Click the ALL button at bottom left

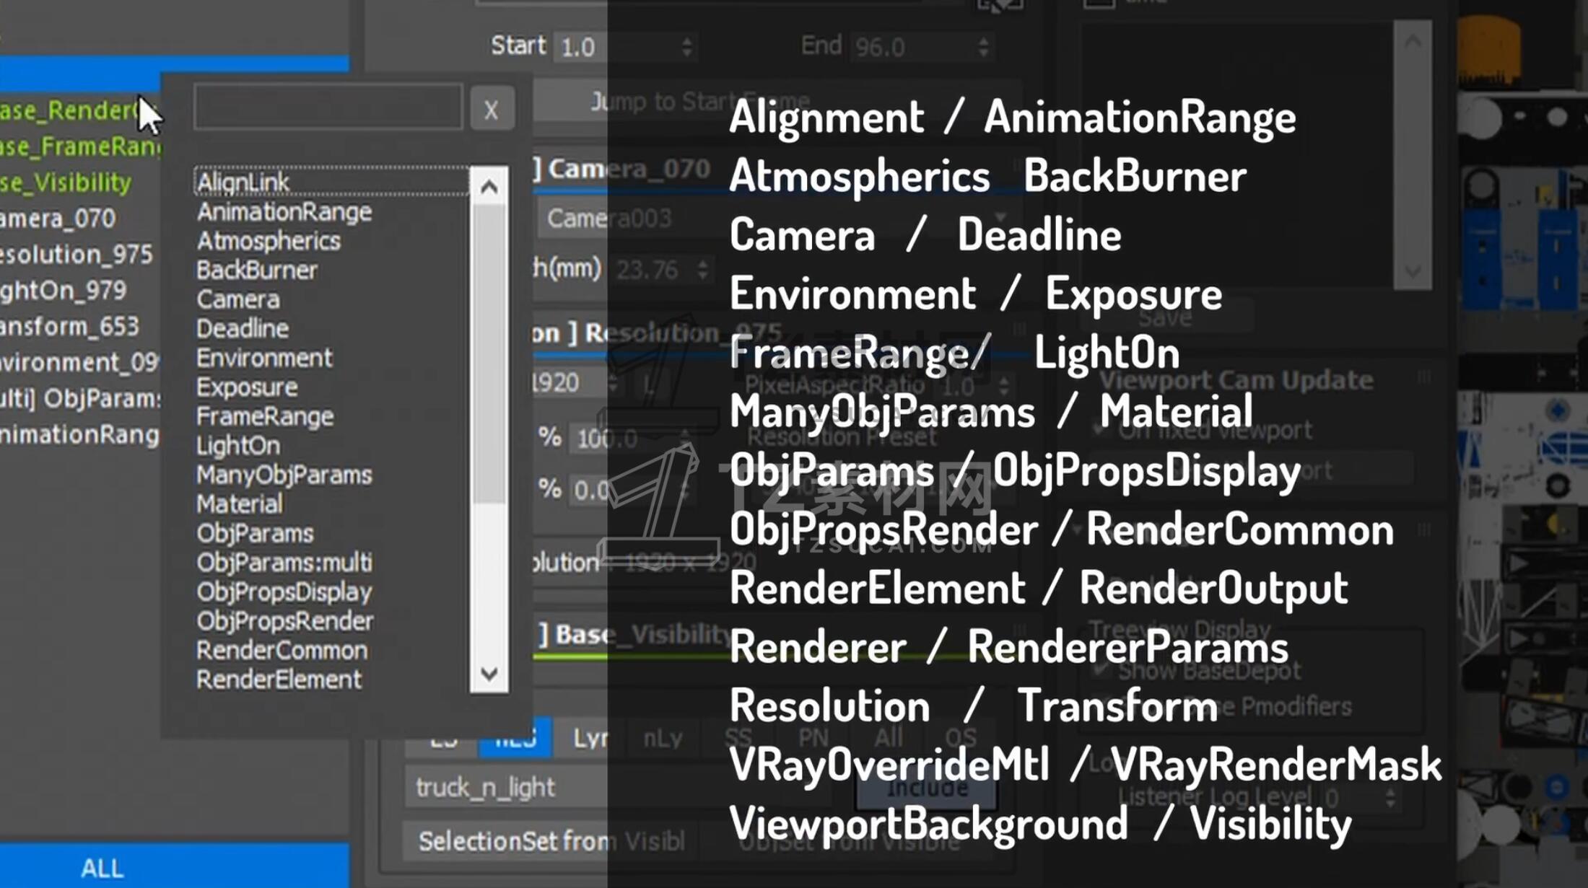click(x=102, y=867)
